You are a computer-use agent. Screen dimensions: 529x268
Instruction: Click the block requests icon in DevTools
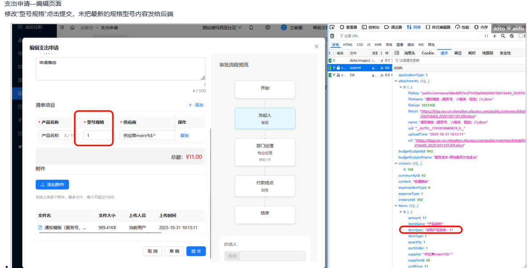pyautogui.click(x=512, y=36)
